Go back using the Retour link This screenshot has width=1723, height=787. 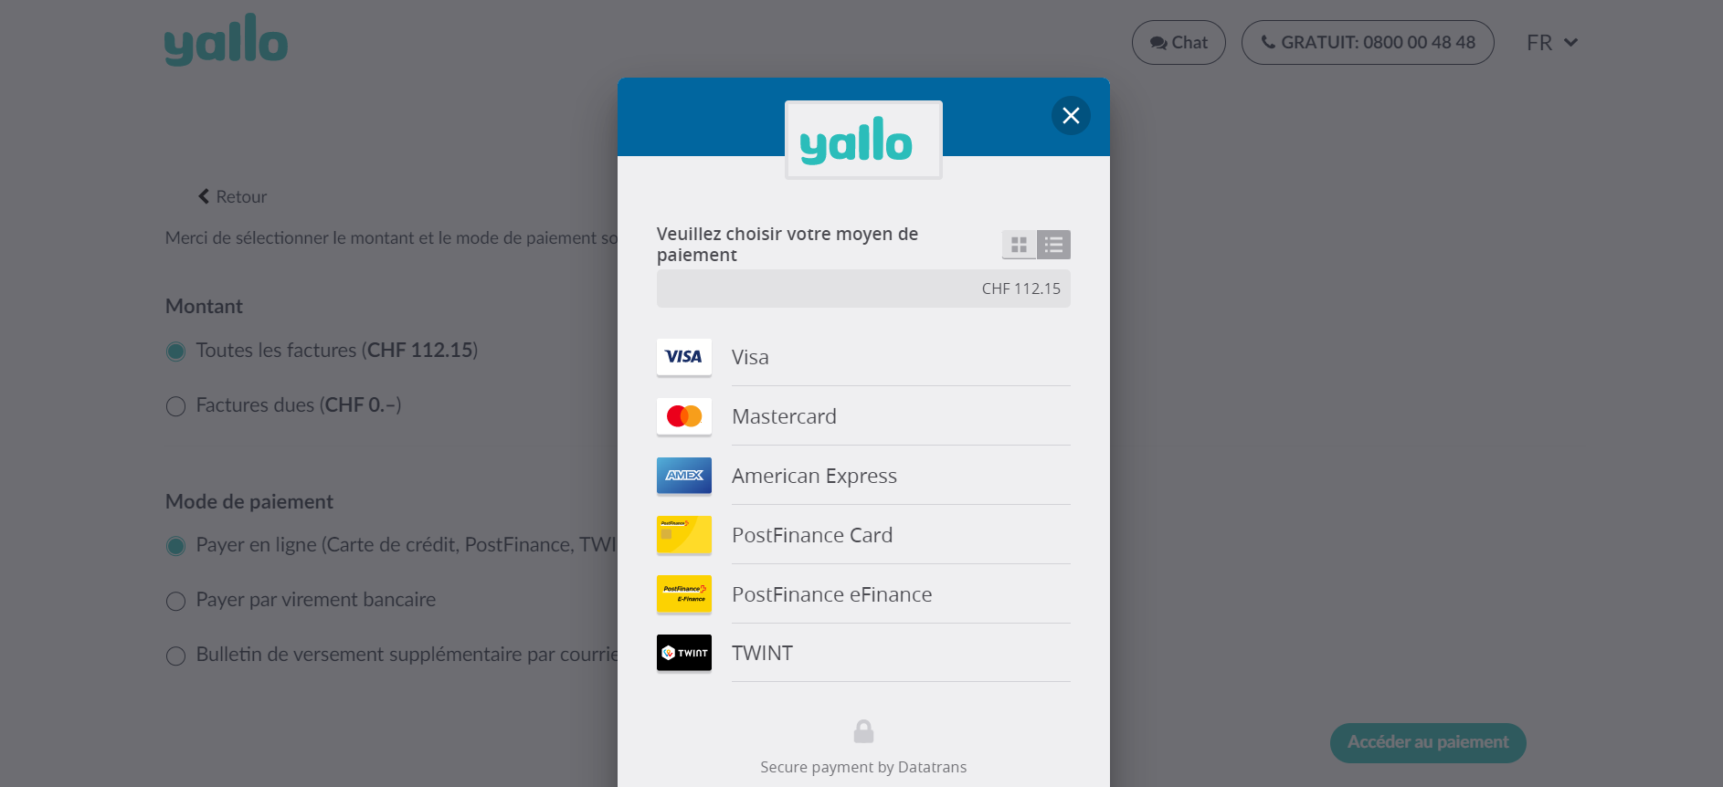click(233, 197)
